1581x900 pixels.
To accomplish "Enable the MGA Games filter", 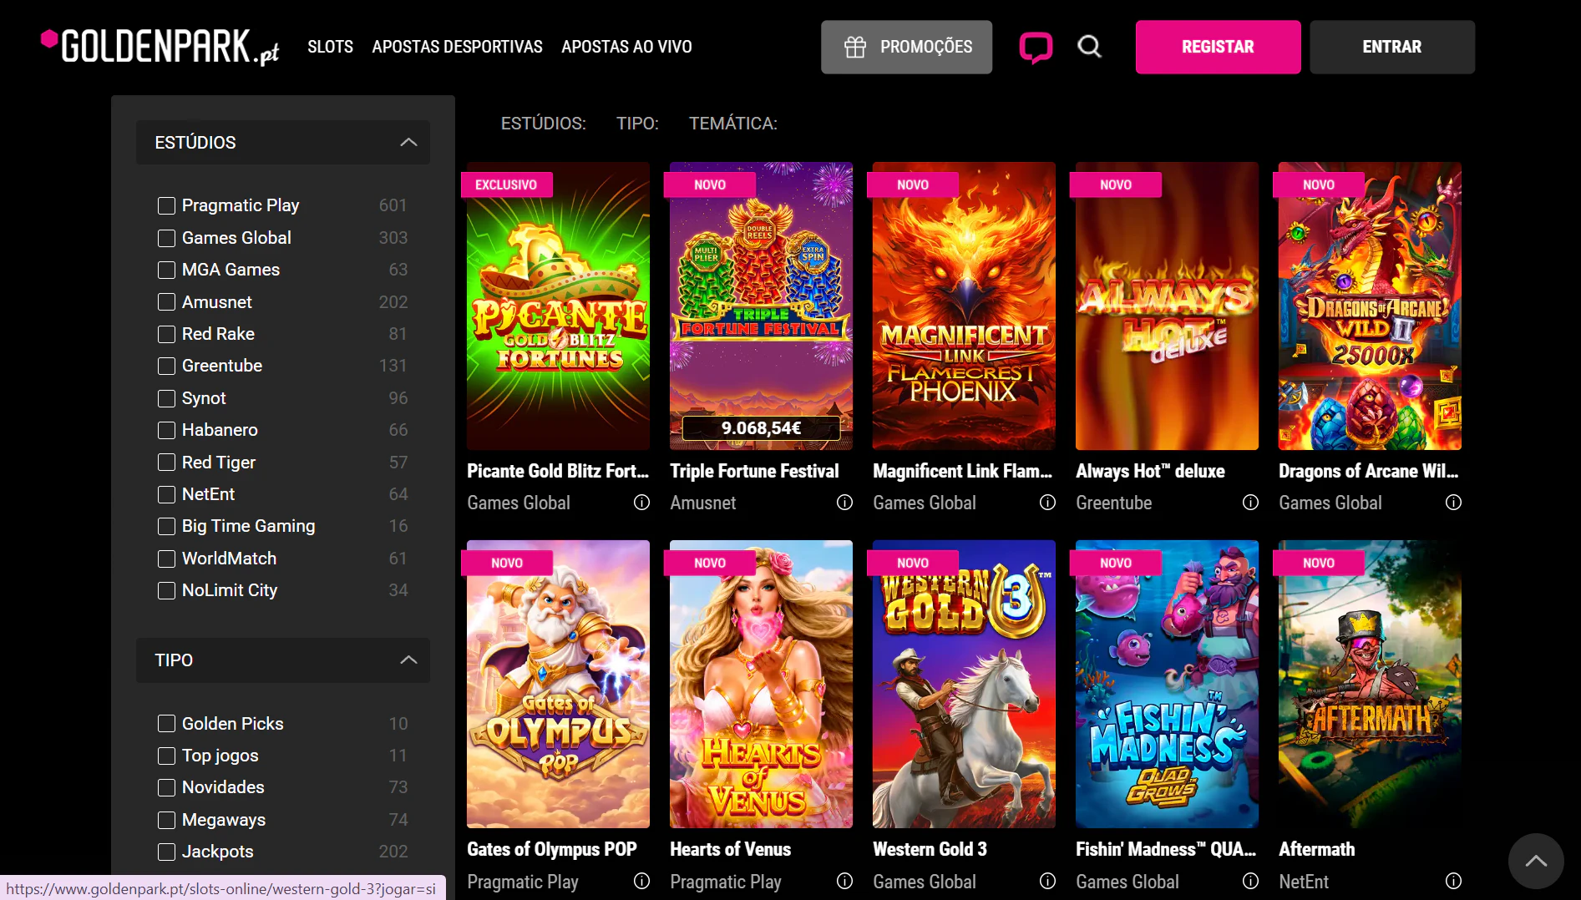I will click(x=166, y=270).
